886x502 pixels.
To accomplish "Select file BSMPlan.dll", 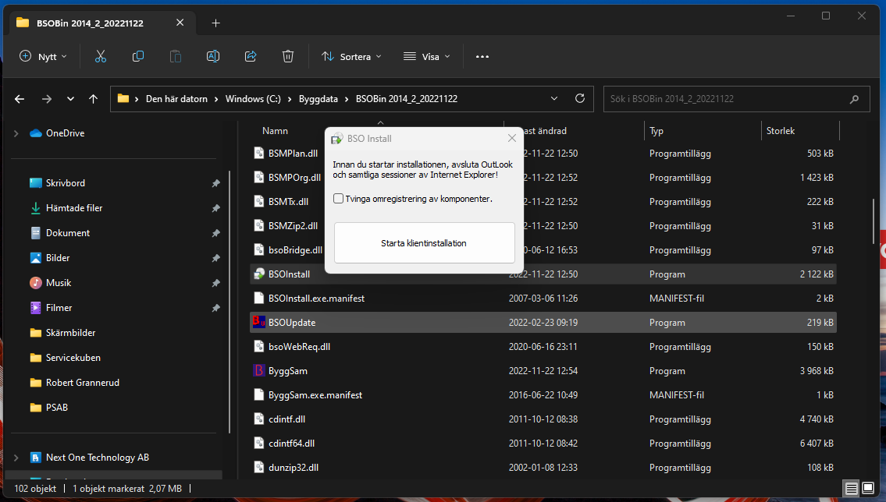I will click(x=294, y=154).
